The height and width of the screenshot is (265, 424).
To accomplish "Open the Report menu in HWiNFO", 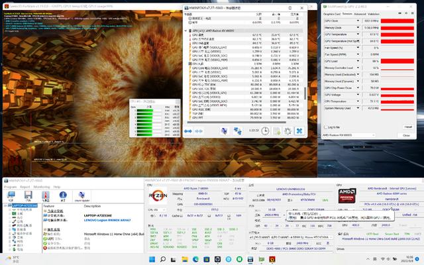I will (x=25, y=187).
